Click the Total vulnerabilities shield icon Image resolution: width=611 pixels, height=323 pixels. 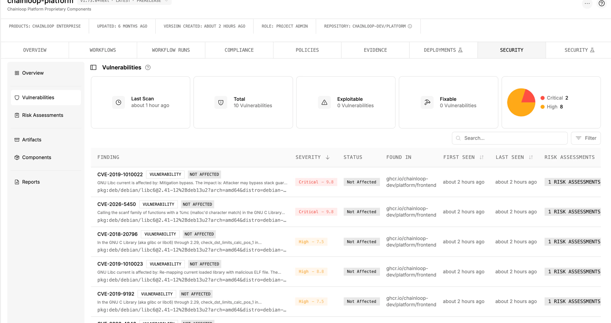(x=221, y=102)
